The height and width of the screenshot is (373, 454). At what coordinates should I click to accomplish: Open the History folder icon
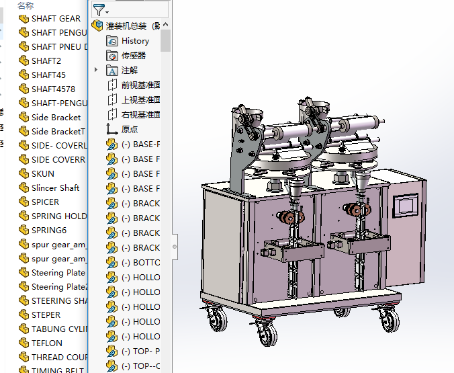[x=112, y=41]
